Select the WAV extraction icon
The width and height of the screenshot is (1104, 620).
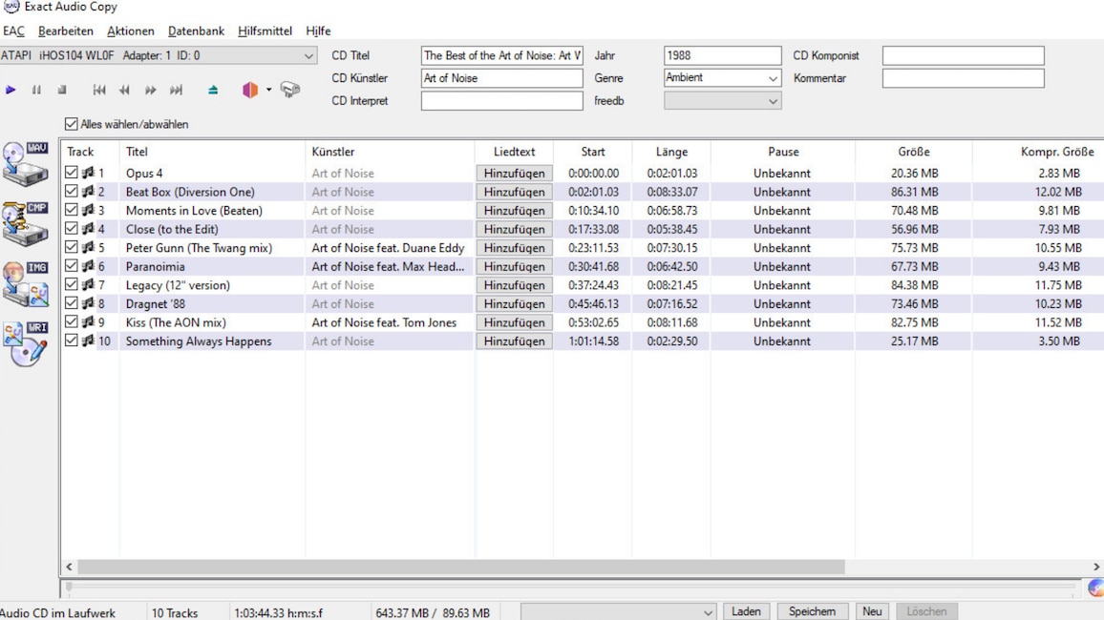point(24,162)
